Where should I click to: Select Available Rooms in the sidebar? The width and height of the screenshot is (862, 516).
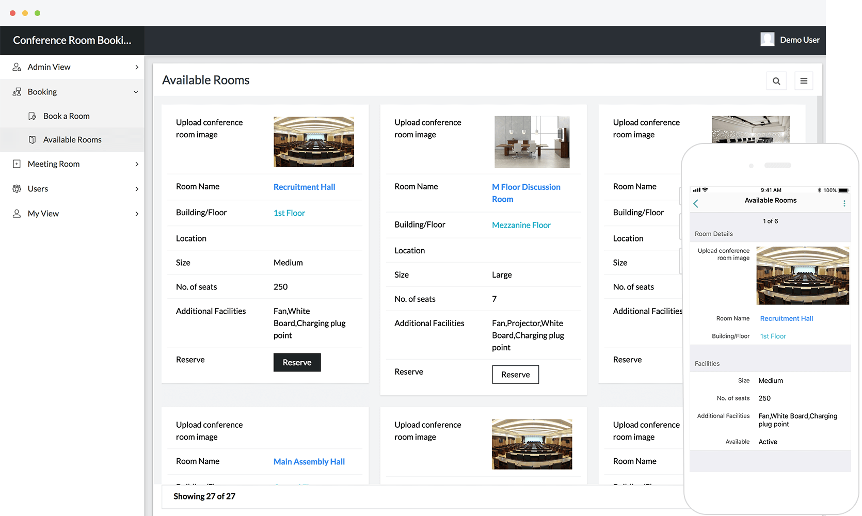[72, 140]
